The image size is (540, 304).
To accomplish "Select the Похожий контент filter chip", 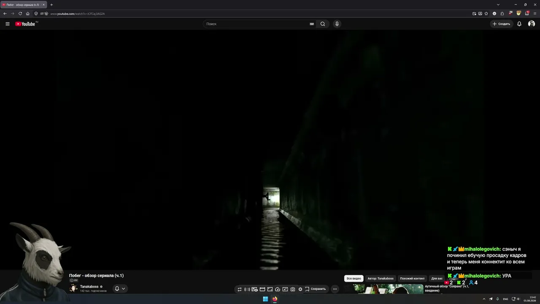I will coord(412,279).
